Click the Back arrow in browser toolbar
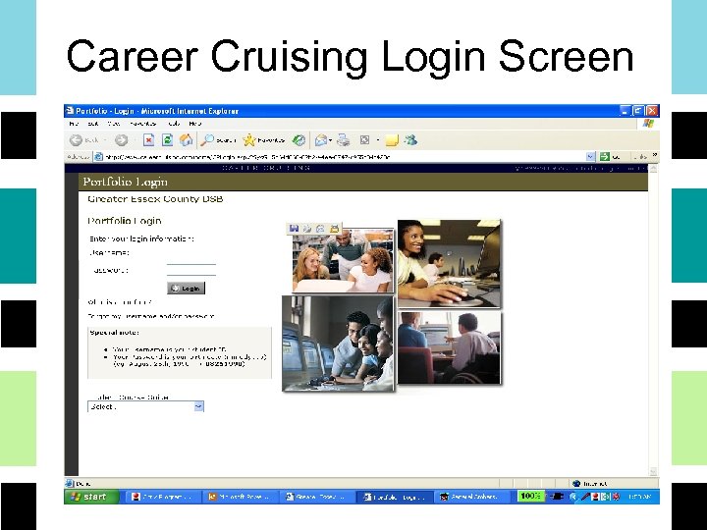This screenshot has width=707, height=530. pos(76,140)
